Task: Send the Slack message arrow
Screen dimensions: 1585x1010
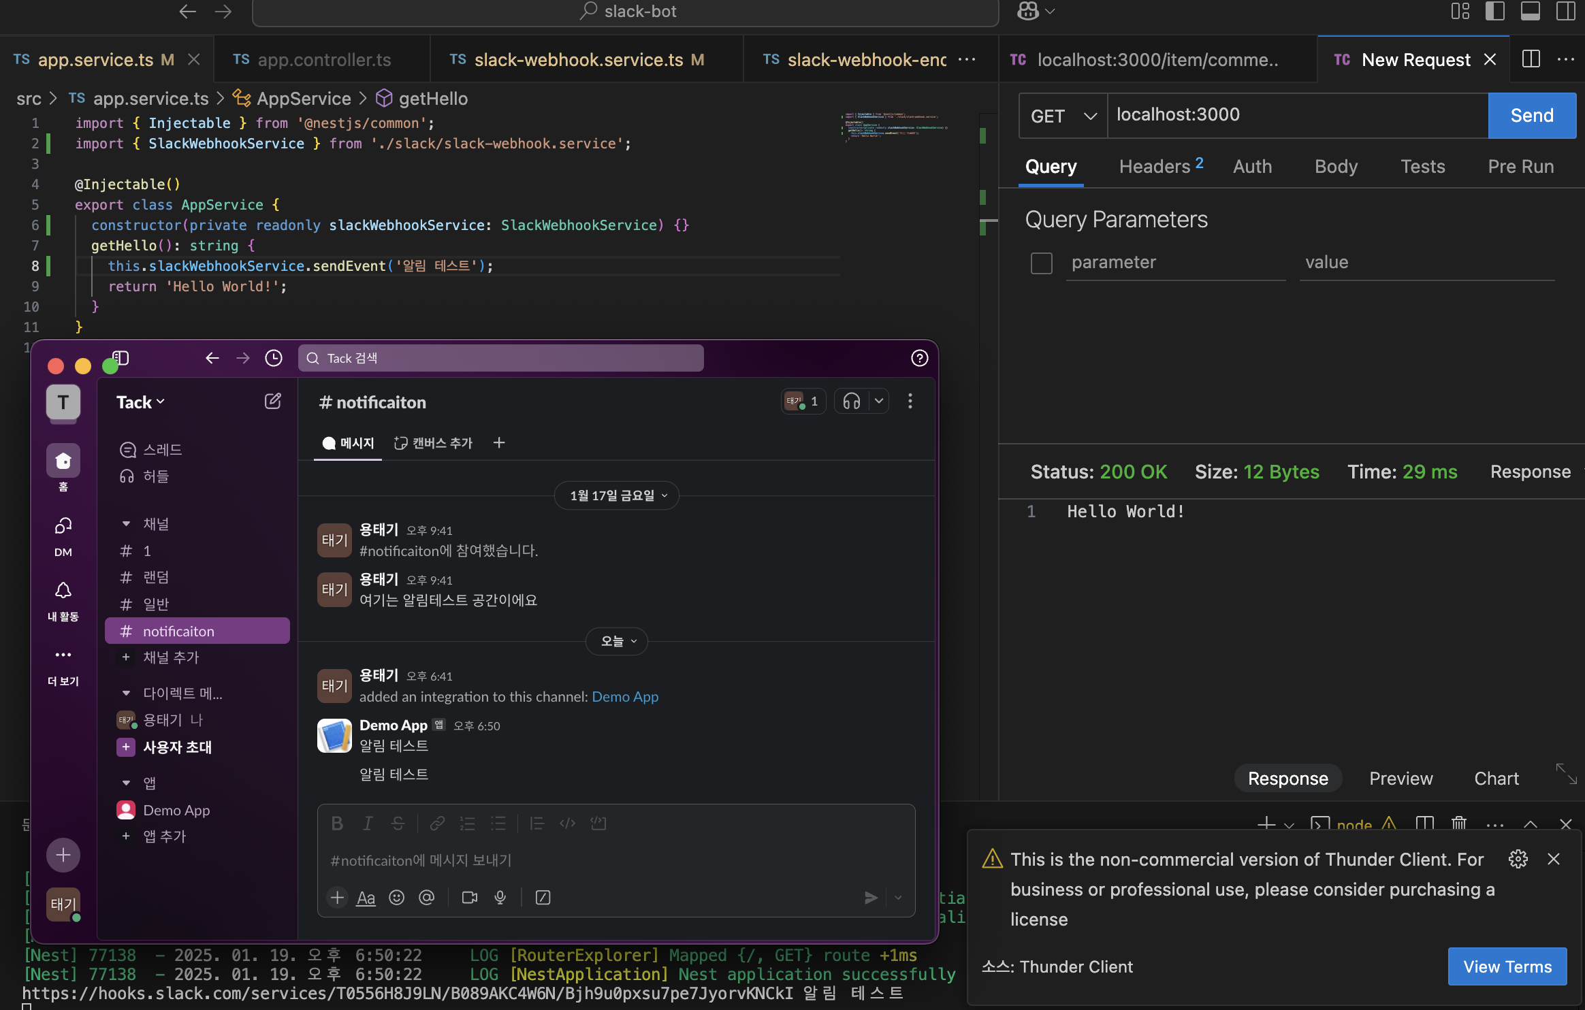Action: pyautogui.click(x=871, y=898)
